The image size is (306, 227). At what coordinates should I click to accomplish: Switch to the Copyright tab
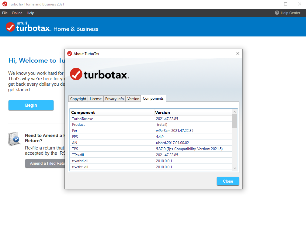(x=78, y=99)
